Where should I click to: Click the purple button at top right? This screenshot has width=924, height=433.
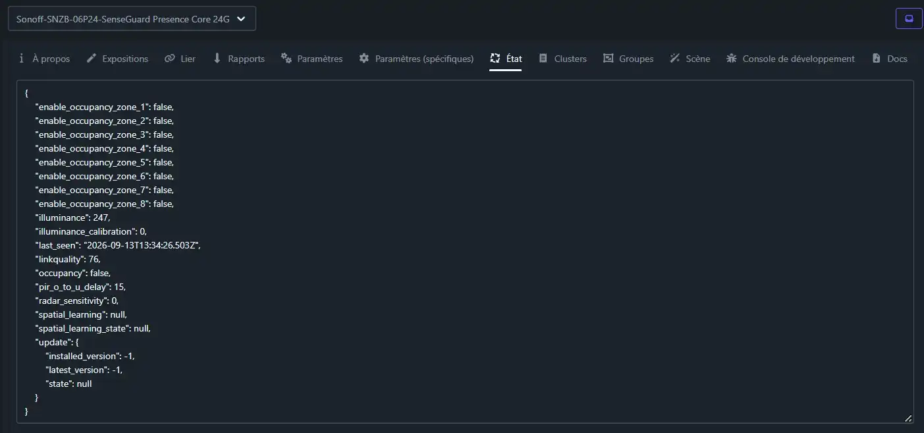pyautogui.click(x=909, y=18)
